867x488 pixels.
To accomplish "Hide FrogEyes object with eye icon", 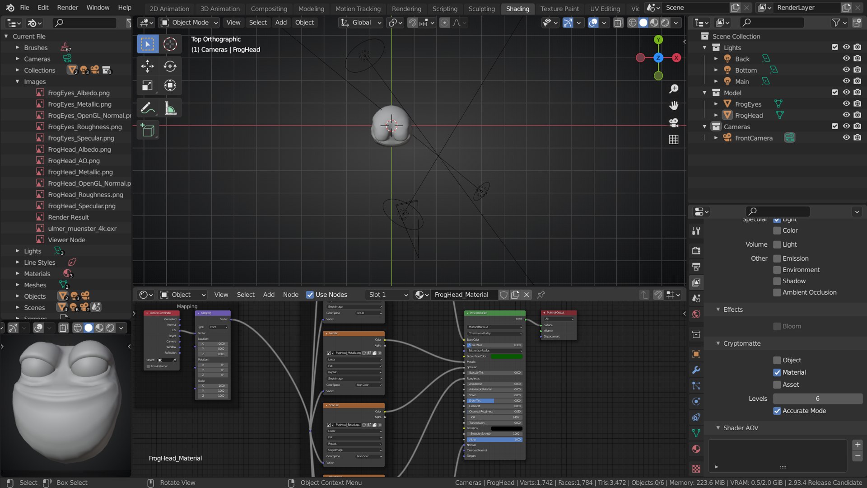I will 846,104.
